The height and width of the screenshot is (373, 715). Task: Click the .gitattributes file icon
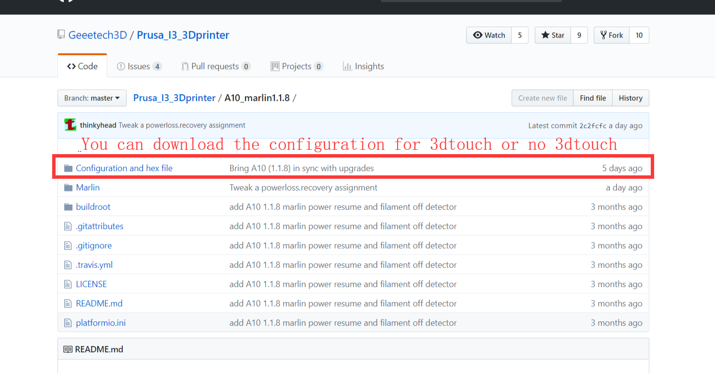[x=68, y=226]
